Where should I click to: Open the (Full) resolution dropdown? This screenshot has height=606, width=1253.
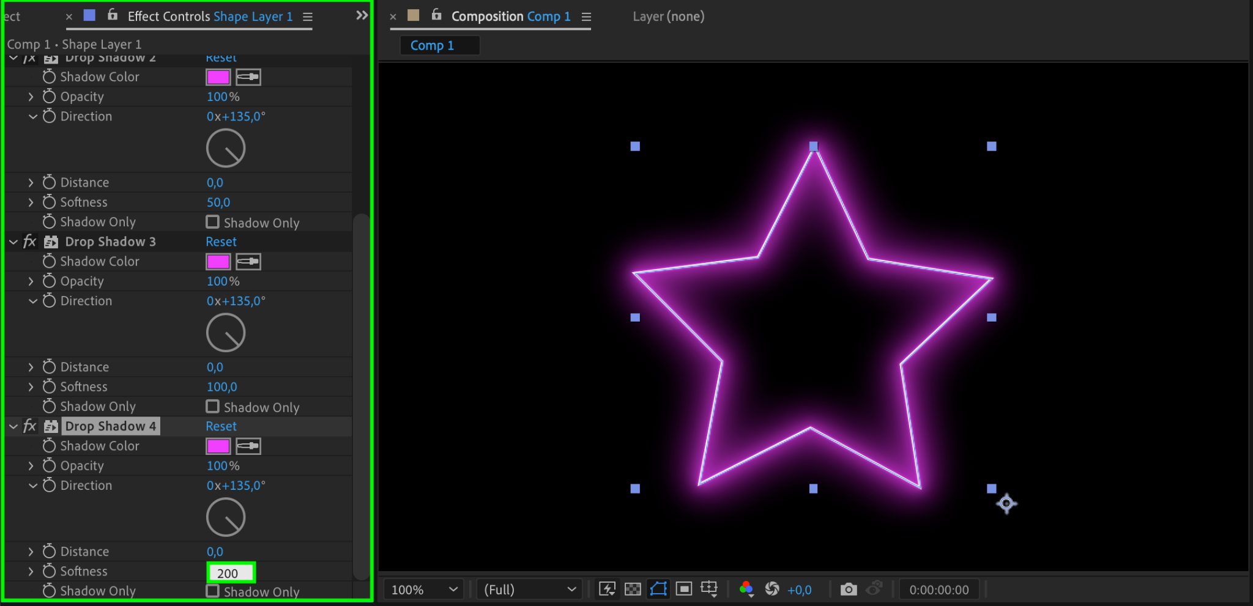point(529,589)
